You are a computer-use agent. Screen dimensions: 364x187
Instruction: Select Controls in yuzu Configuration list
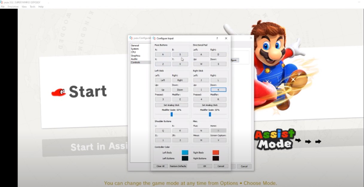(140, 62)
